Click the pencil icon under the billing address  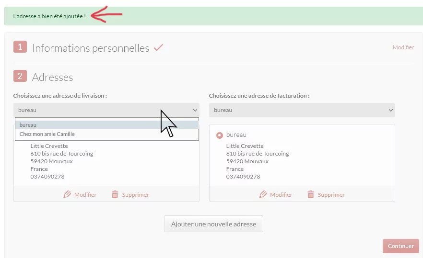263,194
